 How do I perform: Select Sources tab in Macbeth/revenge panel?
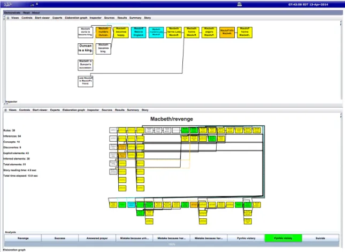tap(107, 110)
